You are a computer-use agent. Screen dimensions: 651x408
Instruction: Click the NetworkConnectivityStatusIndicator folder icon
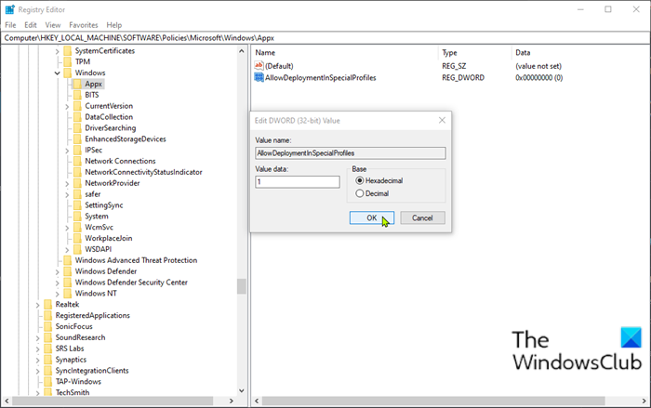pyautogui.click(x=77, y=172)
